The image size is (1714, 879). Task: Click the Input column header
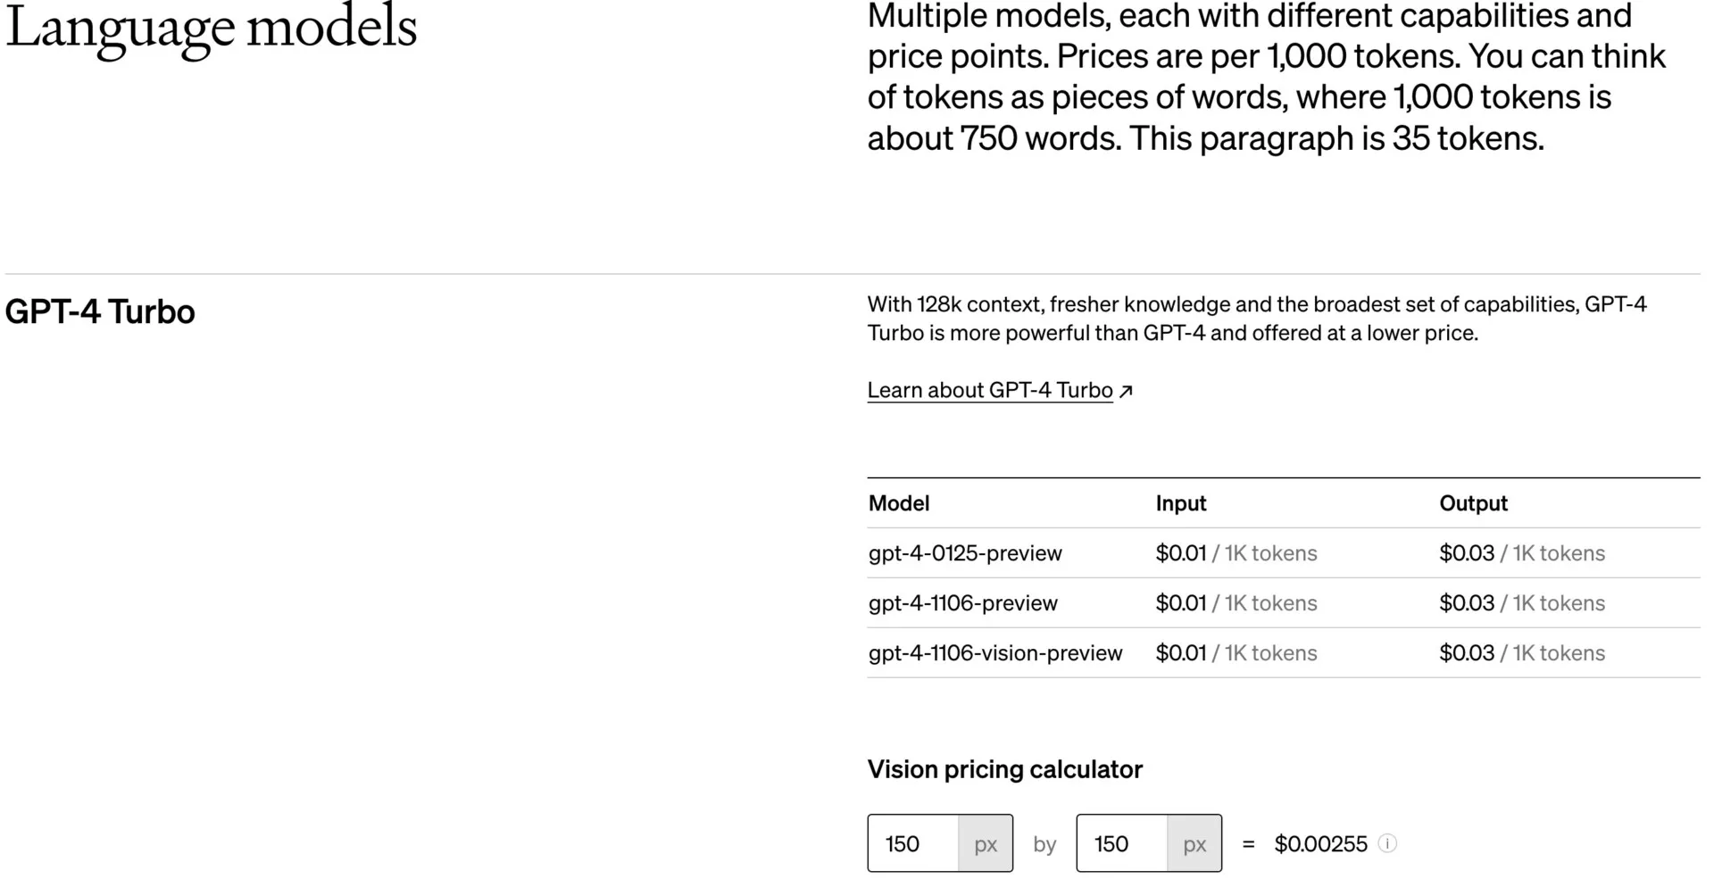click(1180, 503)
